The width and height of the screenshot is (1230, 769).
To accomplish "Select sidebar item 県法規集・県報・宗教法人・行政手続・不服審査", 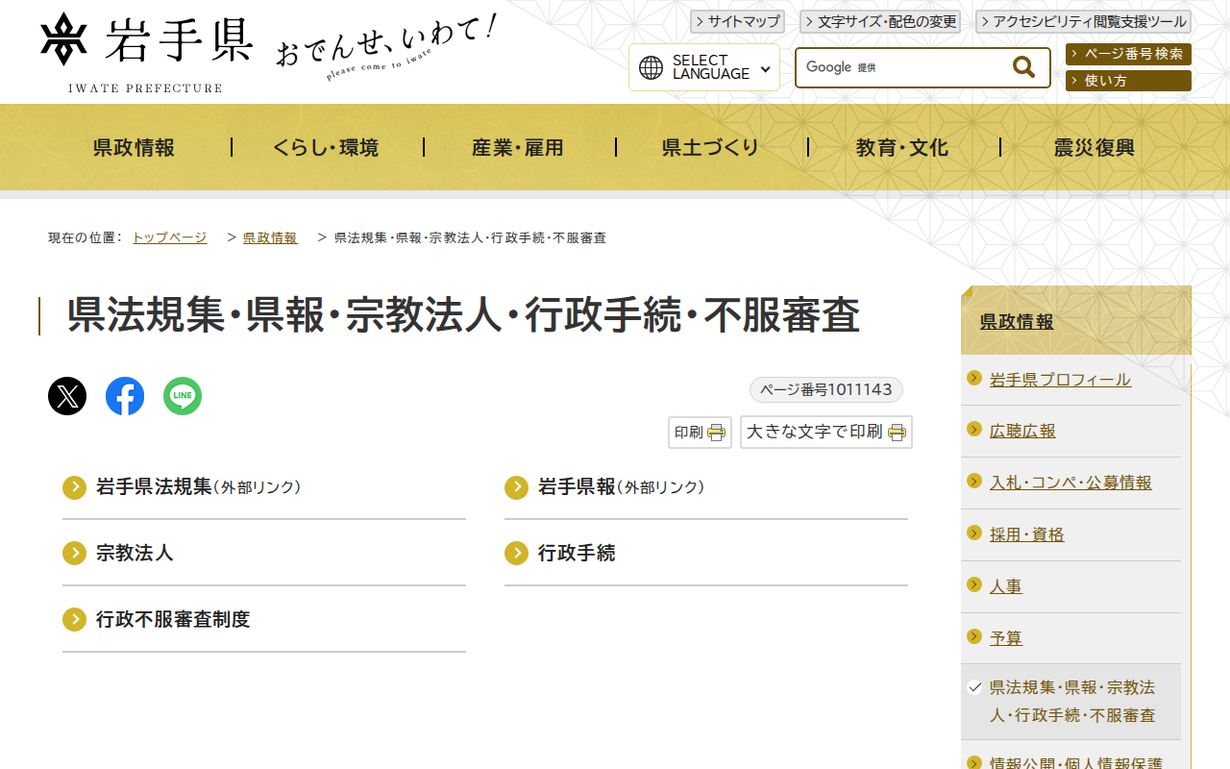I will 1072,702.
